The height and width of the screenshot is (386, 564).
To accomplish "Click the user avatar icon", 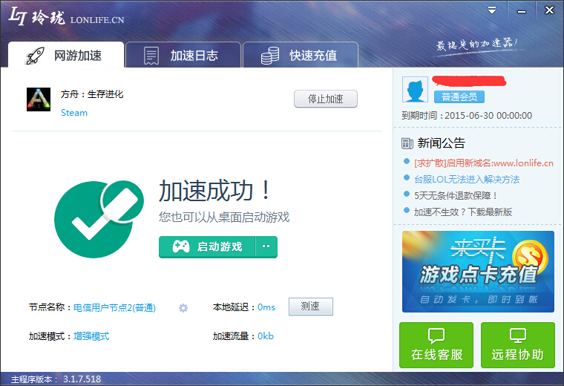I will [x=415, y=90].
